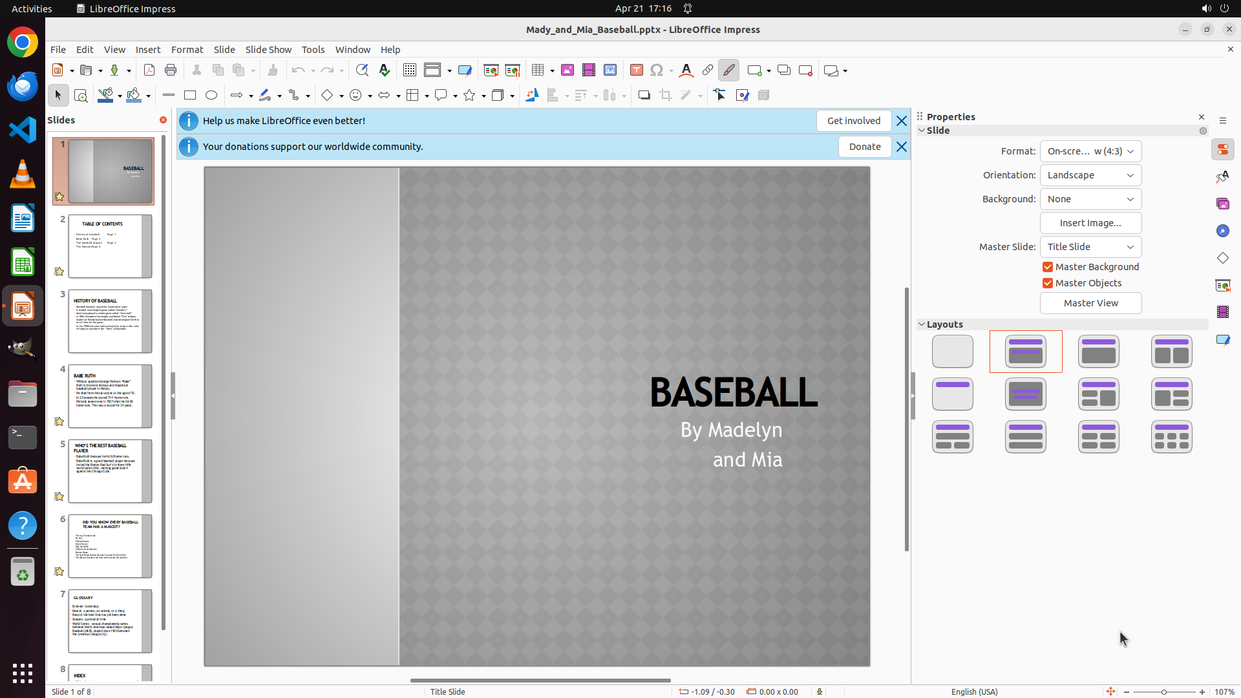Click the Insert Text Box icon
This screenshot has height=698, width=1241.
click(x=637, y=70)
